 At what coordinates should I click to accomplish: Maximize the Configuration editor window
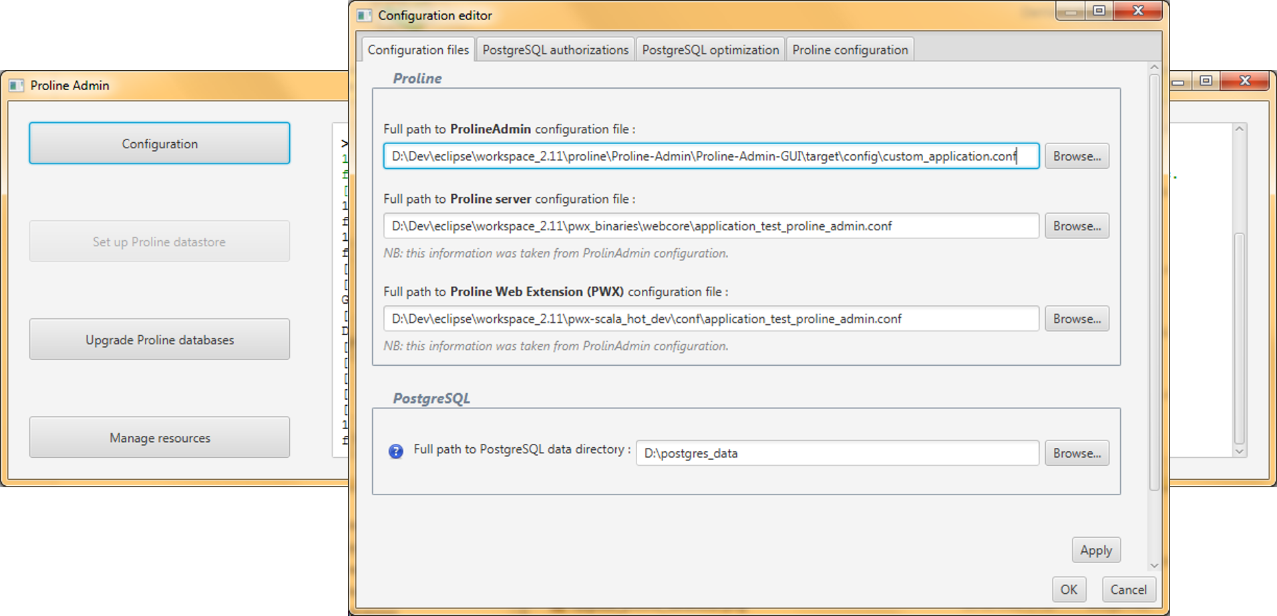click(1099, 11)
